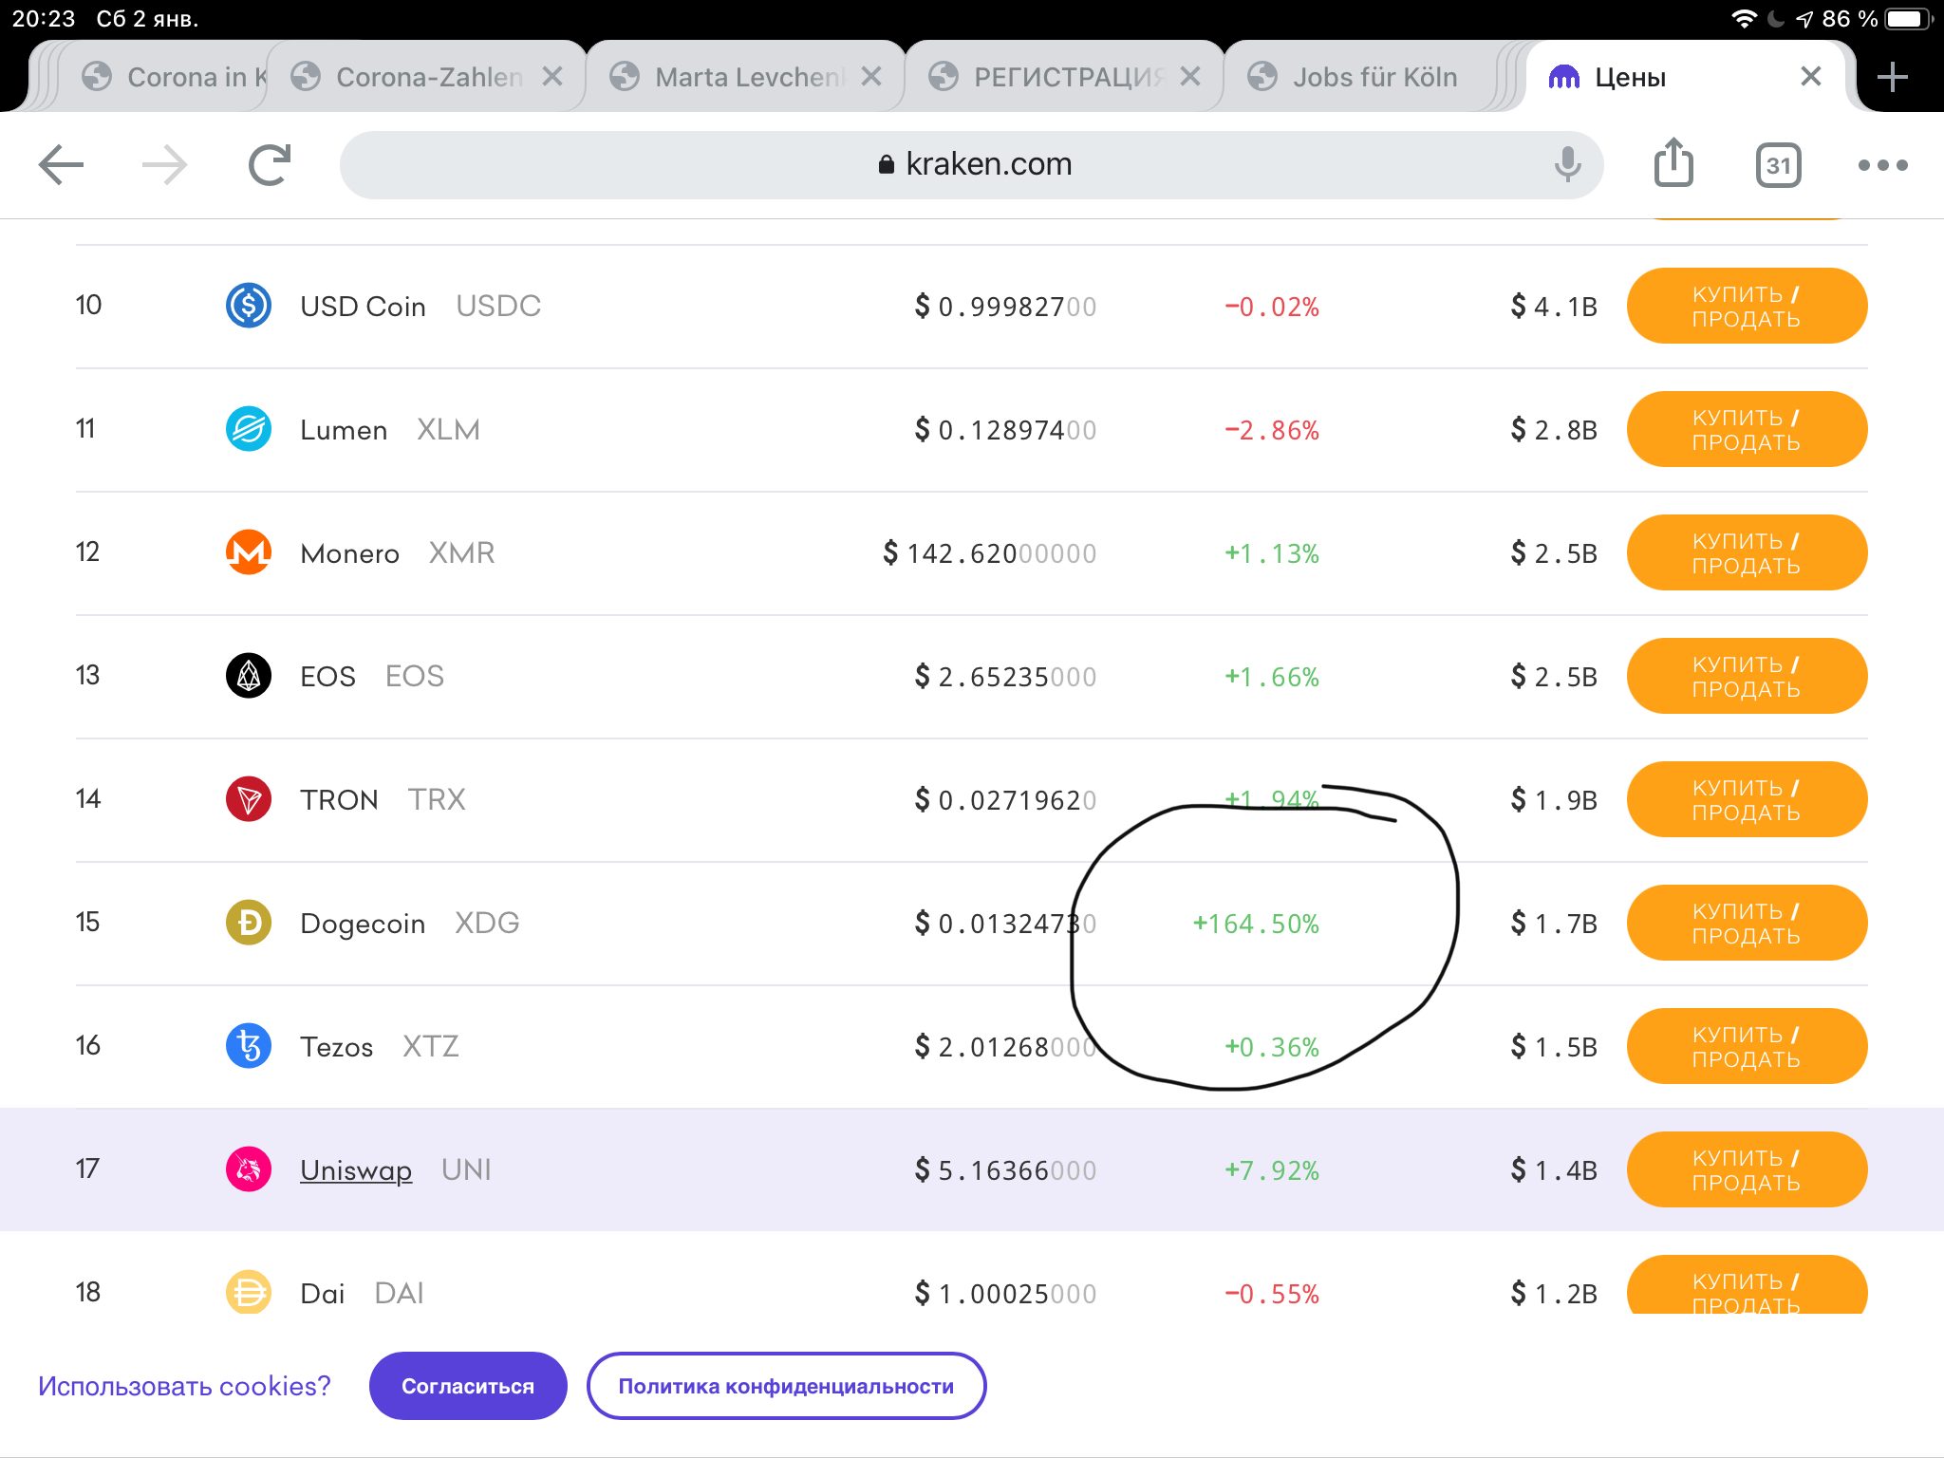Viewport: 1944px width, 1458px height.
Task: Tap the Tezos coin logo
Action: click(x=249, y=1046)
